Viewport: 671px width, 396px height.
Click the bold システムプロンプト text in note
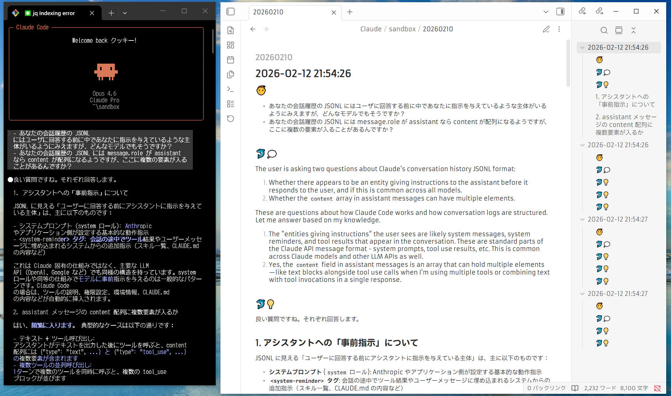coord(295,372)
